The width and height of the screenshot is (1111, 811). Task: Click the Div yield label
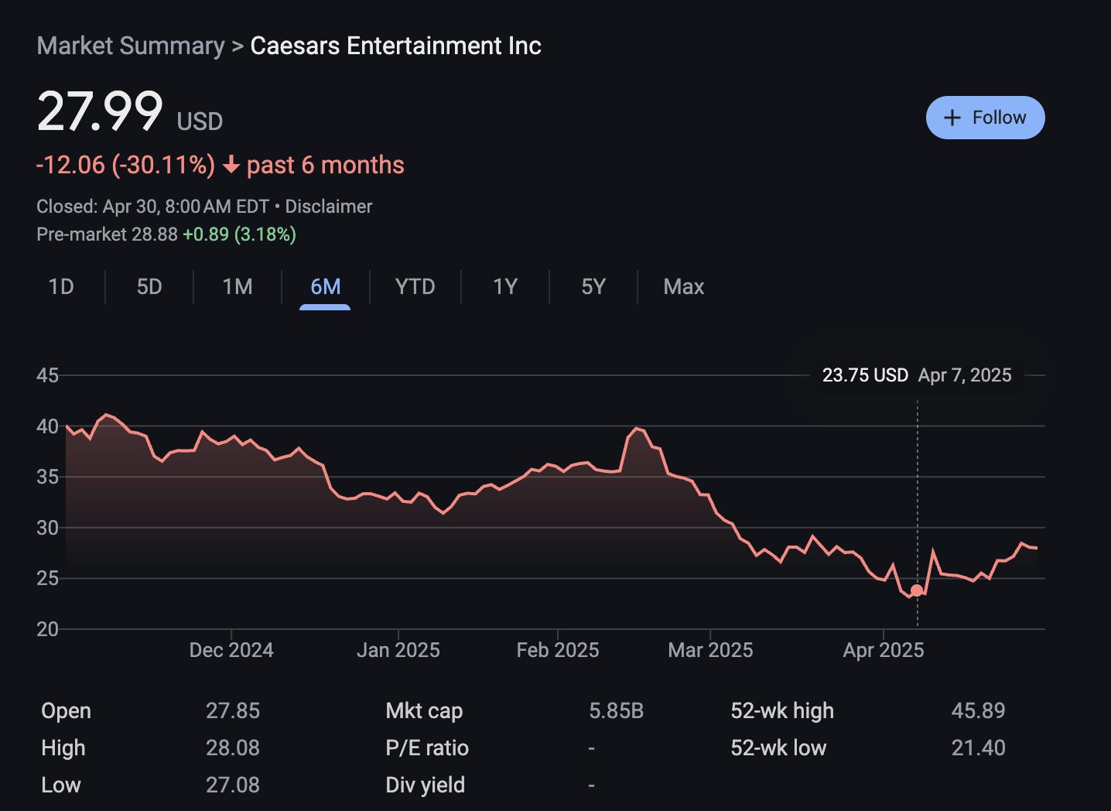click(426, 785)
